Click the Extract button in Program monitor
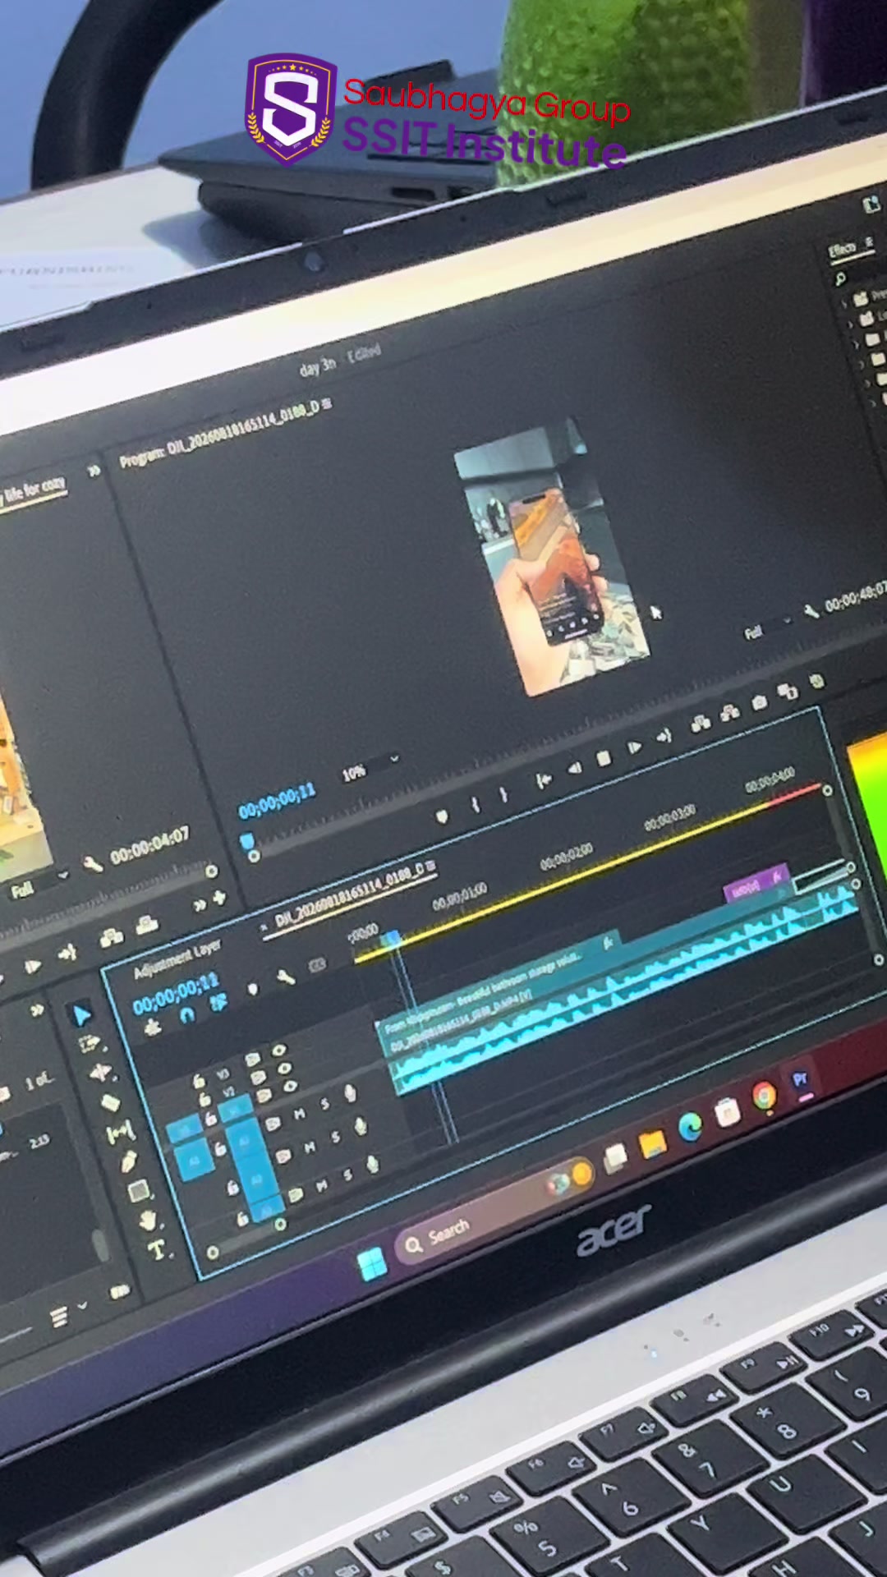 coord(729,713)
